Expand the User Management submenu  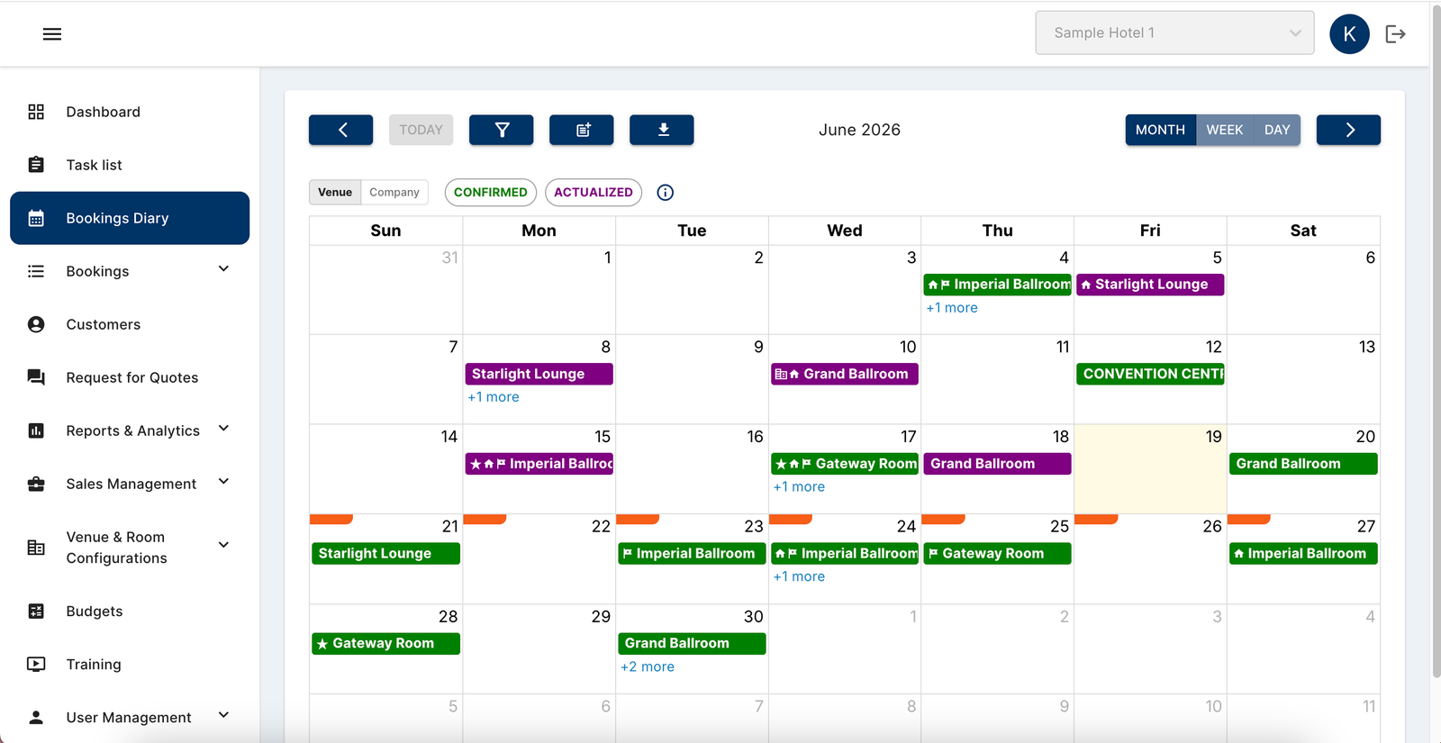tap(224, 715)
